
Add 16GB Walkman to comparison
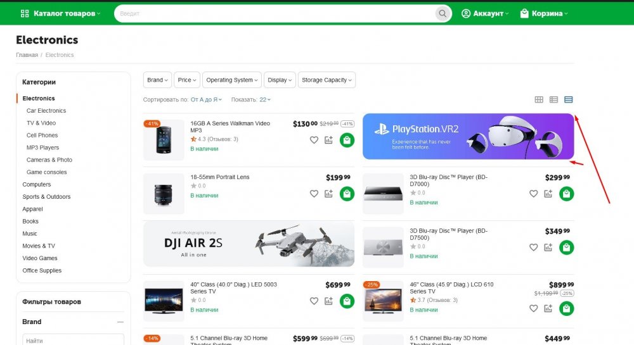pos(328,140)
